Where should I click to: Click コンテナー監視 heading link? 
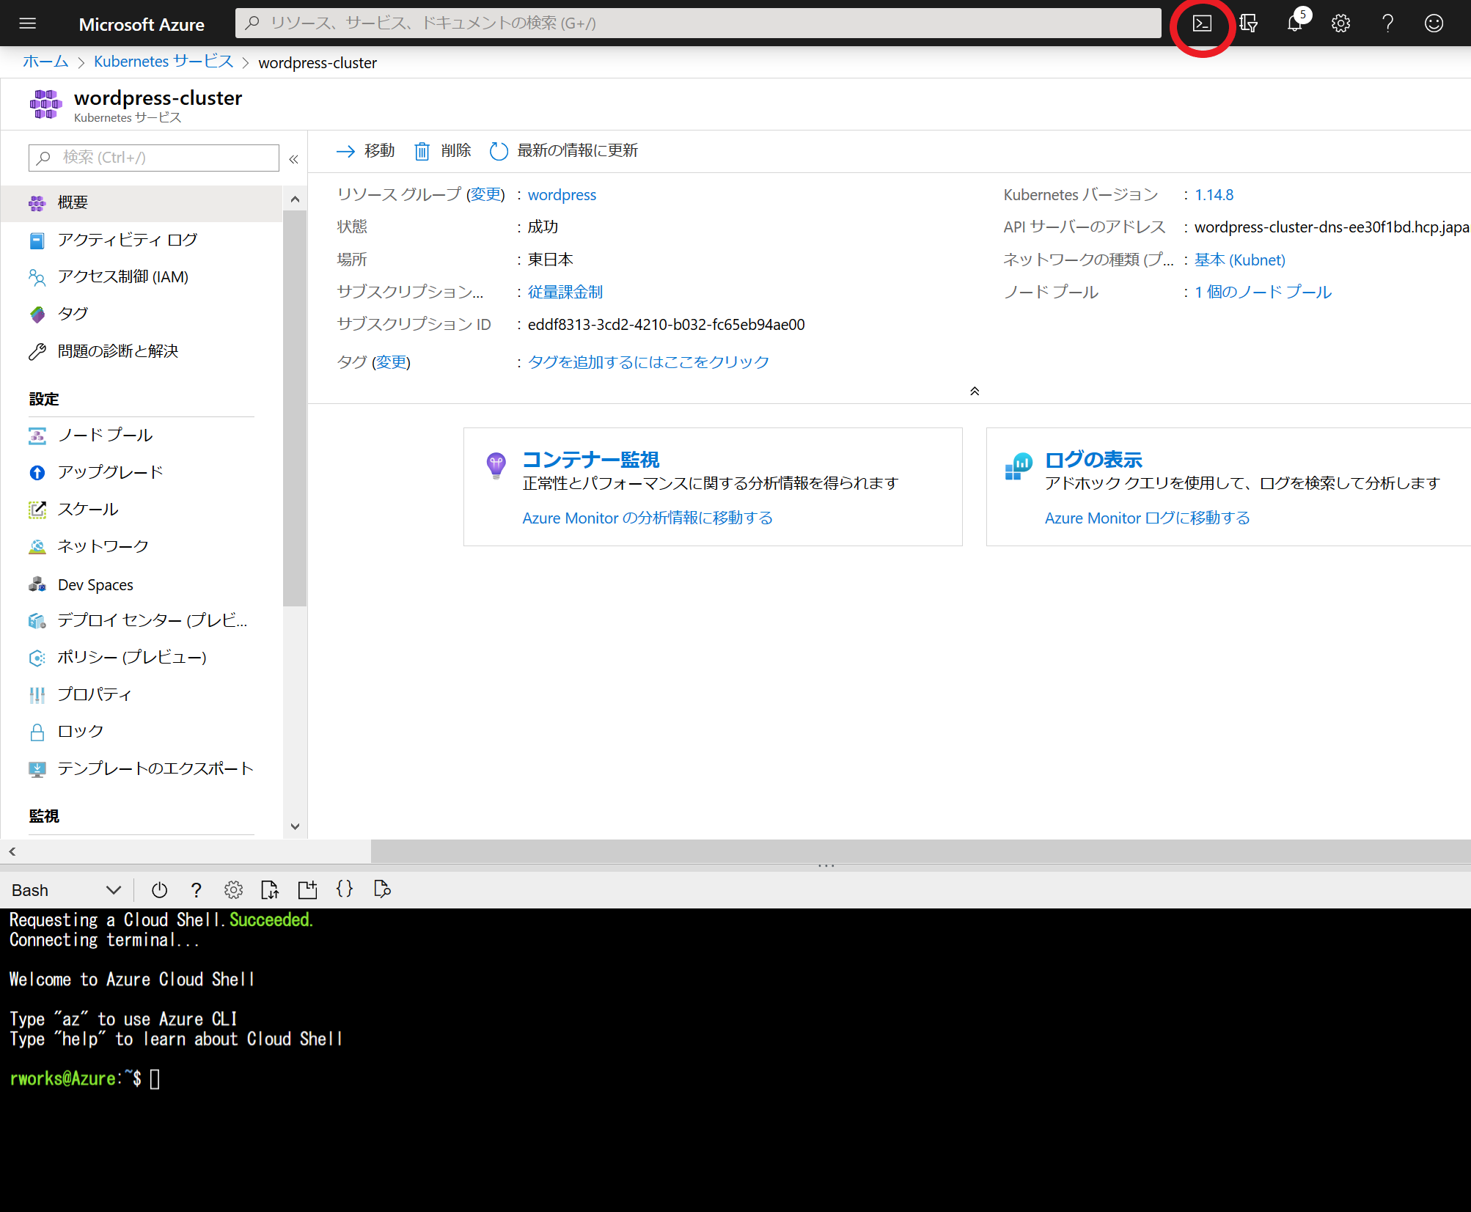(x=591, y=460)
